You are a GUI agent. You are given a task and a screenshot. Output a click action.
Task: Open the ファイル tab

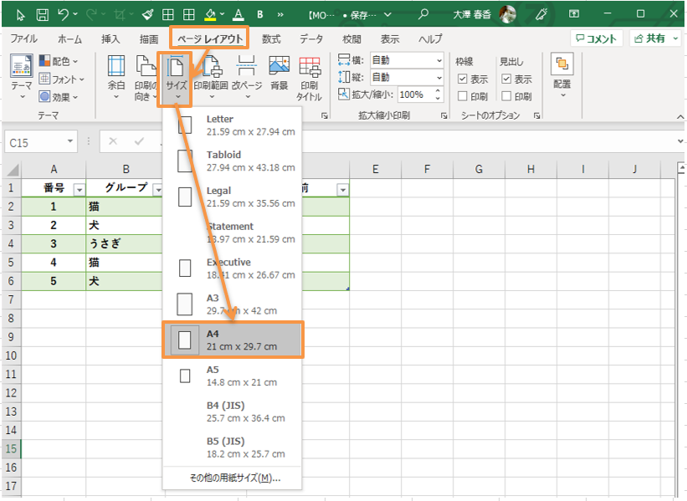coord(24,38)
